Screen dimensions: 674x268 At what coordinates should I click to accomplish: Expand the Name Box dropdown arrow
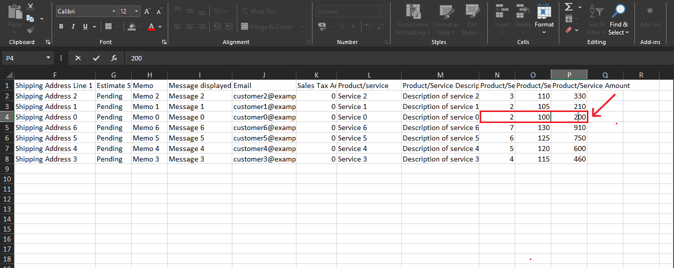pyautogui.click(x=49, y=58)
